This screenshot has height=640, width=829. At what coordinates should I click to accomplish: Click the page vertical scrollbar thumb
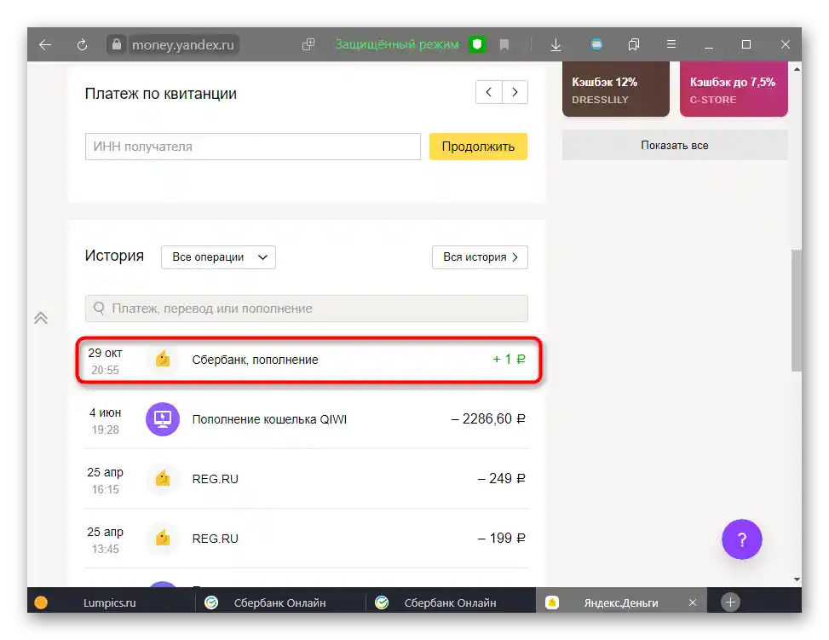point(797,310)
